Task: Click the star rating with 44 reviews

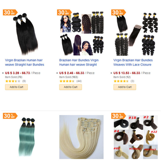Action: tap(67, 81)
